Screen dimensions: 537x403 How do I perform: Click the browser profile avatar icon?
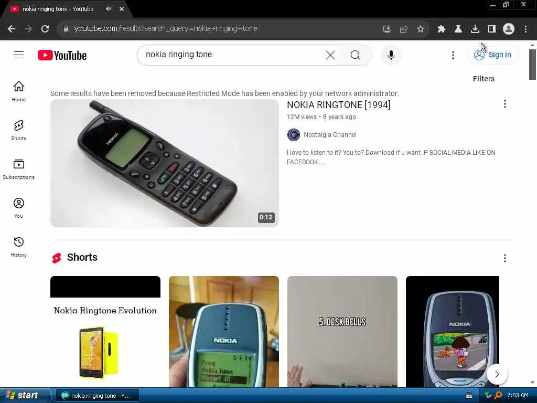click(509, 29)
